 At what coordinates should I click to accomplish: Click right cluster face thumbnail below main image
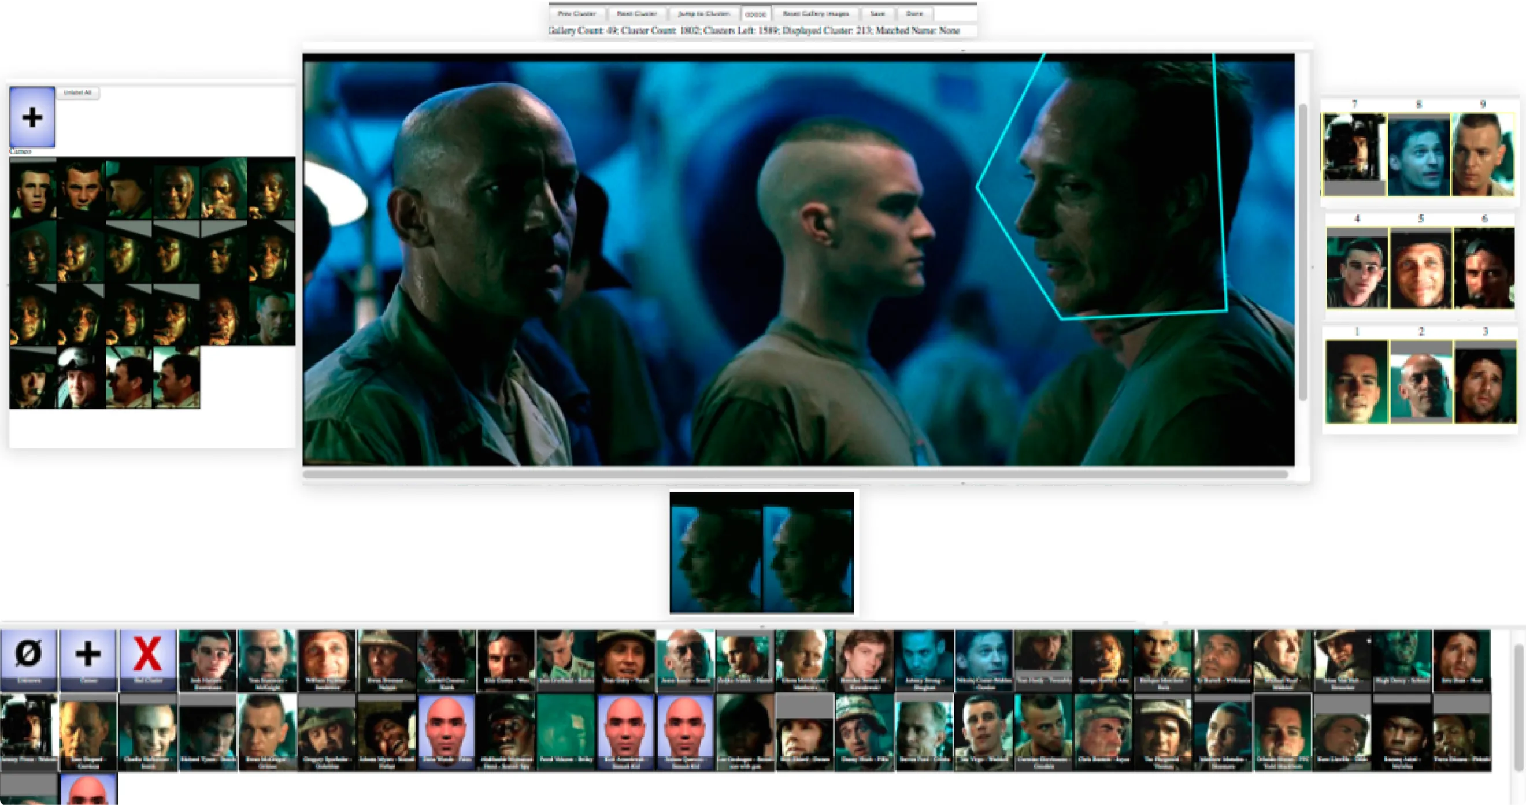(x=808, y=552)
